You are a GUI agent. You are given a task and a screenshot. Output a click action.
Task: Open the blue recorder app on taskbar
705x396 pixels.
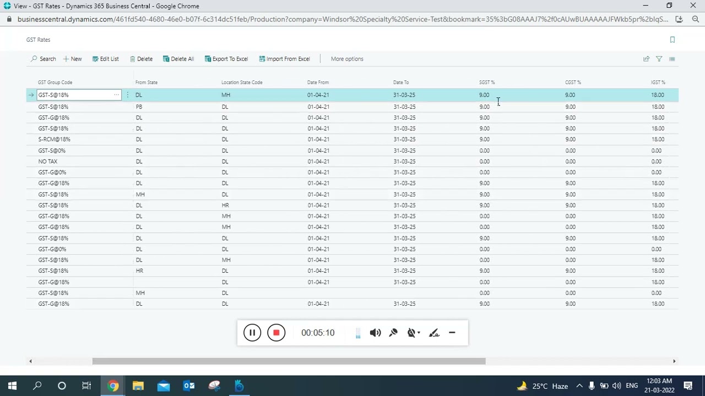[240, 386]
